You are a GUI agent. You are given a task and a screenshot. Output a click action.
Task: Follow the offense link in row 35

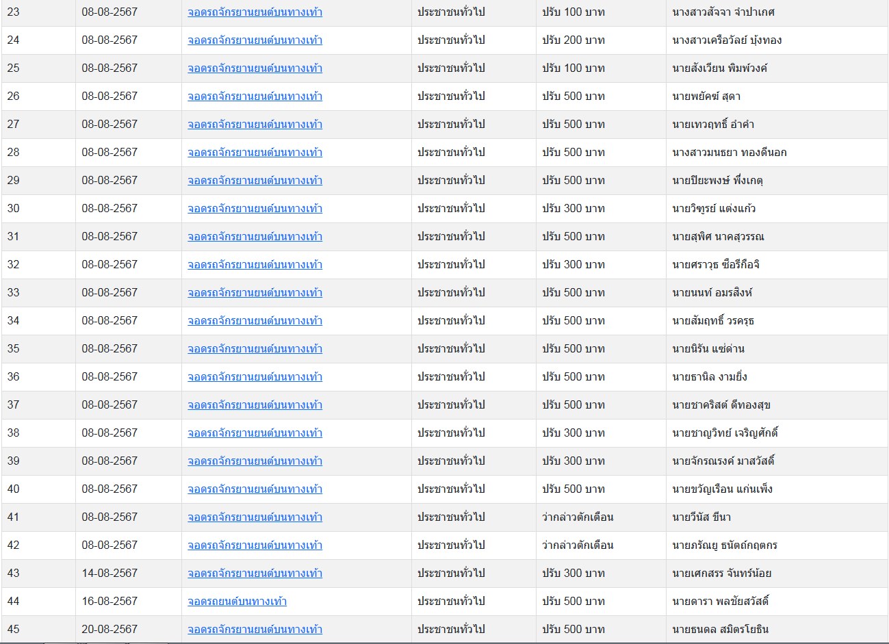click(255, 349)
